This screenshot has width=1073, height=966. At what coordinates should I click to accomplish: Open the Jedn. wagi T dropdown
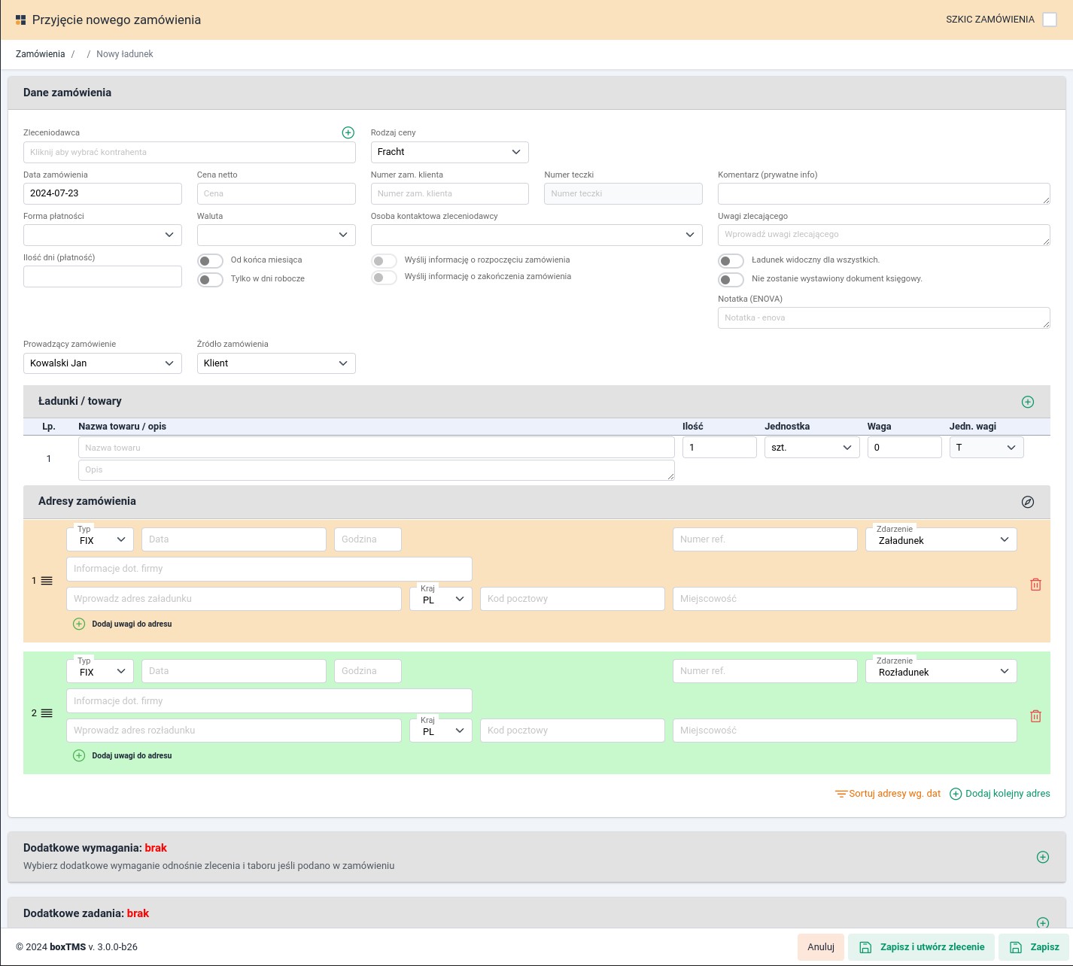pos(986,448)
